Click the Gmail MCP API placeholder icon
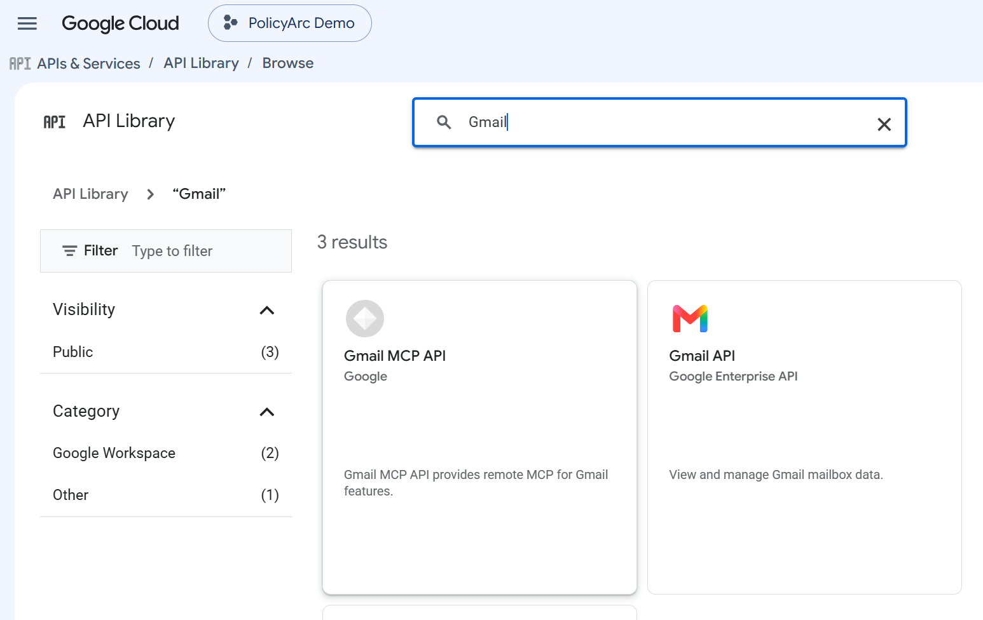This screenshot has width=983, height=620. click(365, 318)
